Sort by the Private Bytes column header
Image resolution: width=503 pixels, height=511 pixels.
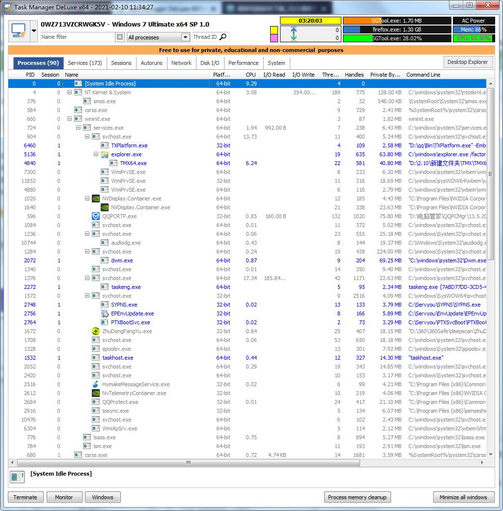385,75
